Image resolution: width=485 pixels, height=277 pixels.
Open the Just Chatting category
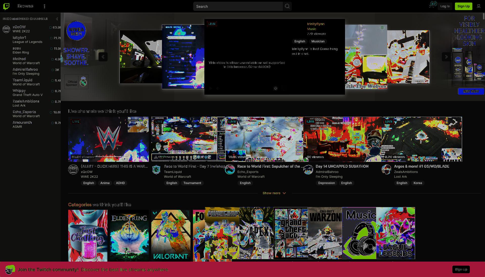(88, 236)
